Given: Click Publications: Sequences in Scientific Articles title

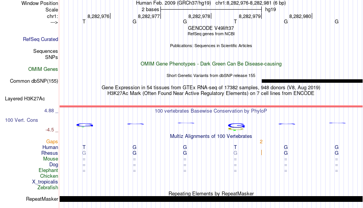Looking at the screenshot, I should pos(211,46).
